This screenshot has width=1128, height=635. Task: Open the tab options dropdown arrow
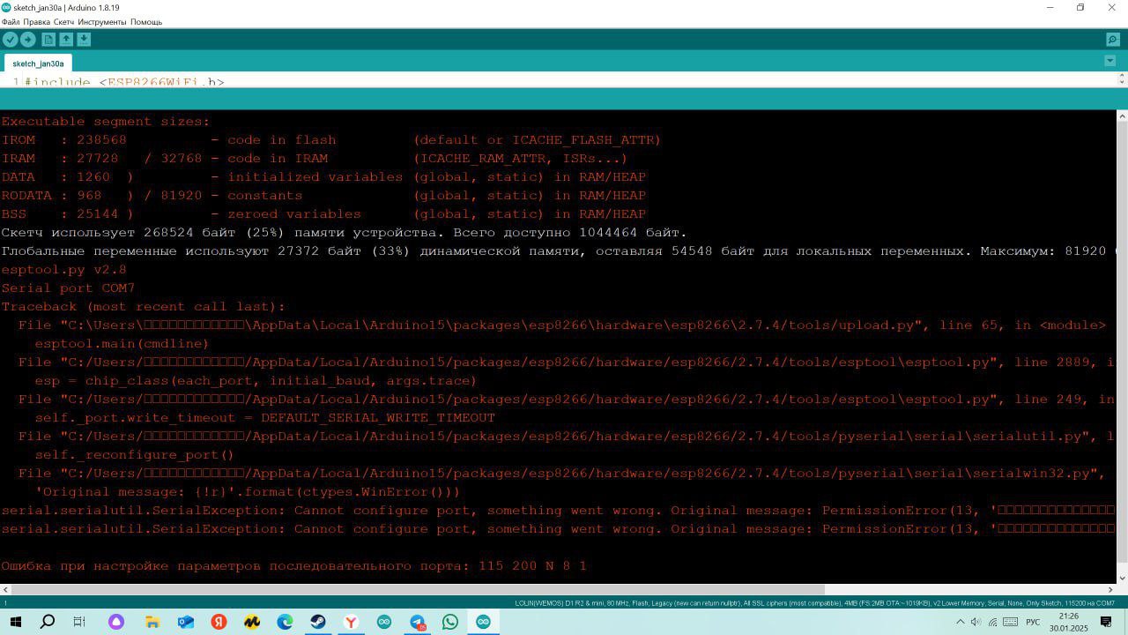(1109, 61)
